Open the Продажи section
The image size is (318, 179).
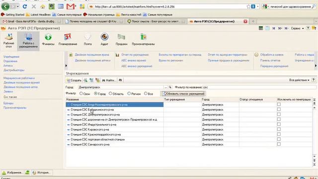click(121, 40)
